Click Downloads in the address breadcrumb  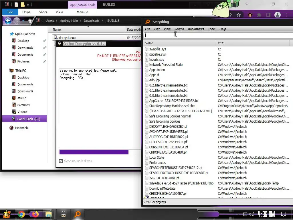[x=92, y=21]
